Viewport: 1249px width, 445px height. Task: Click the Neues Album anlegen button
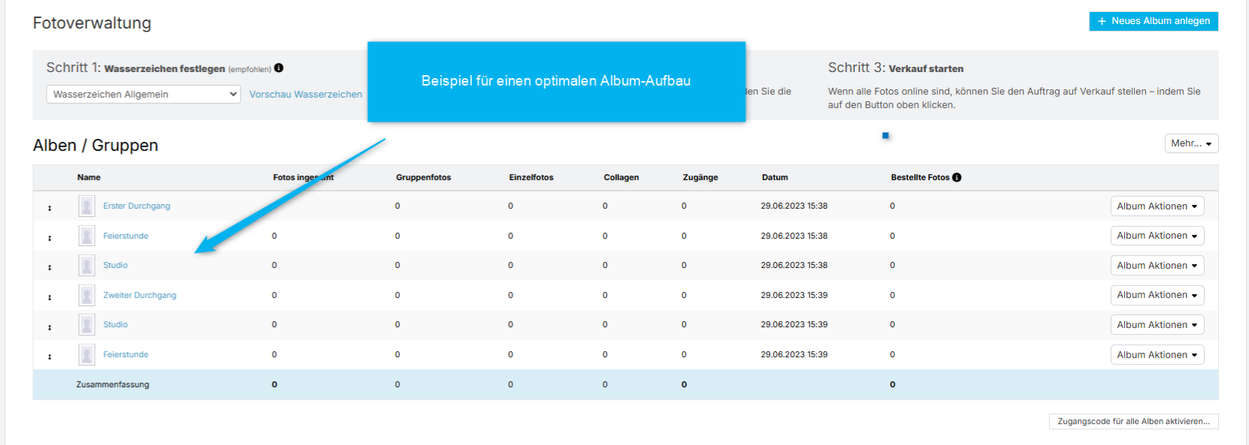pos(1153,21)
